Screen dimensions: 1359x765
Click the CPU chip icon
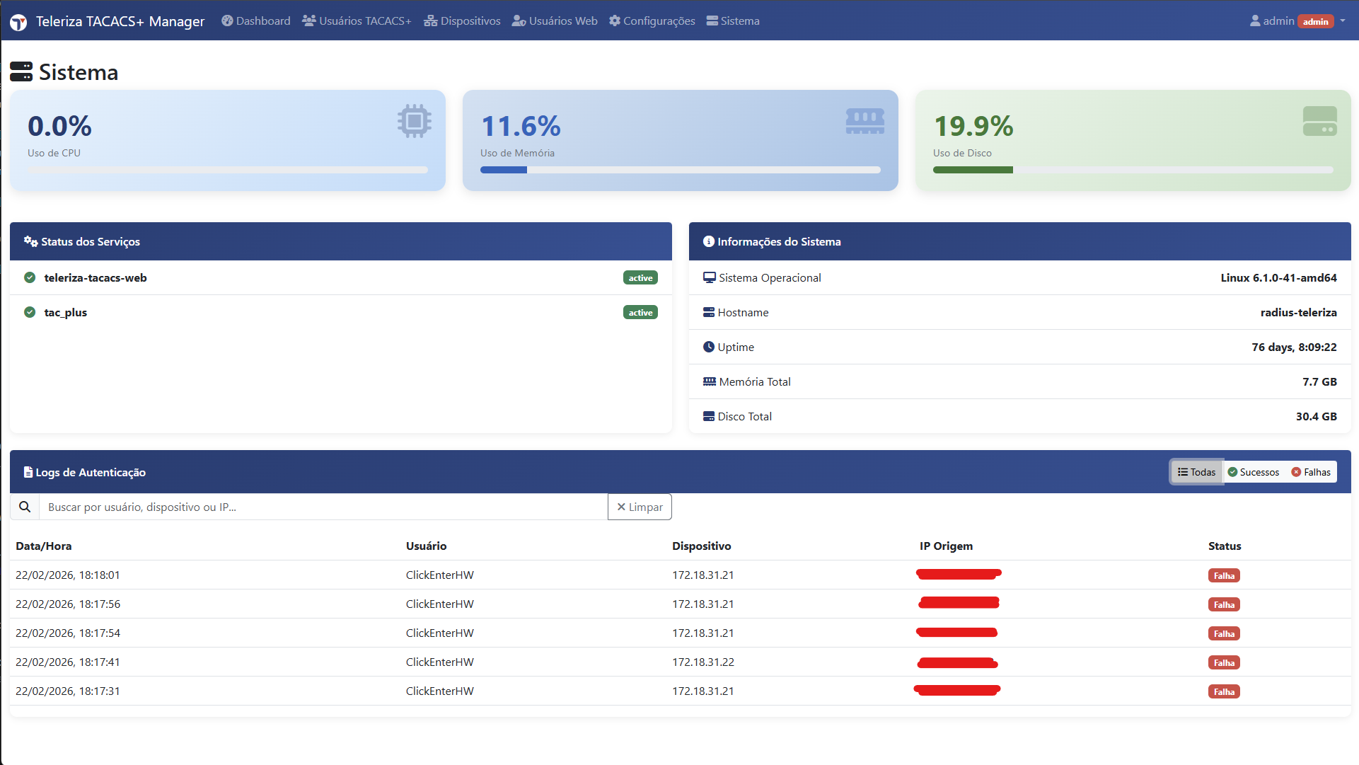414,121
